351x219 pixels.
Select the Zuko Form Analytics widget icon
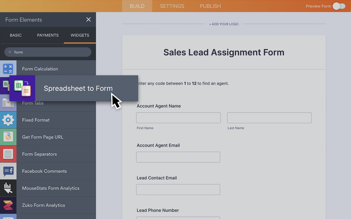click(8, 205)
